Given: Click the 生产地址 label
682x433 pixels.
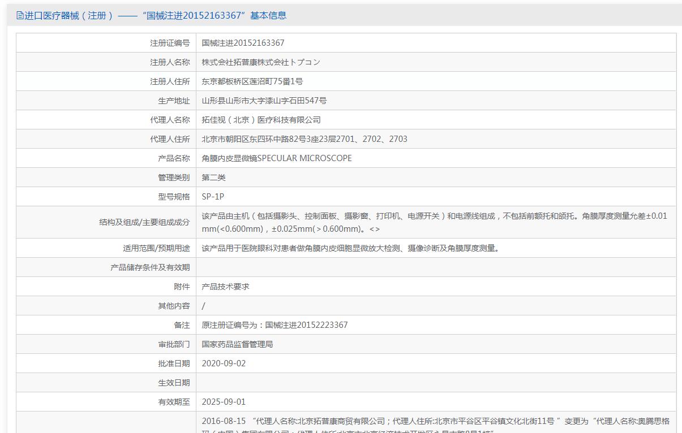Looking at the screenshot, I should [174, 101].
